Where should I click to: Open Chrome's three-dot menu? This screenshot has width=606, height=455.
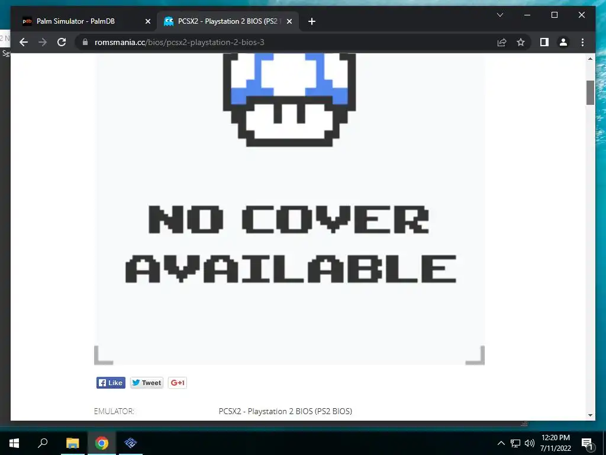[x=582, y=42]
